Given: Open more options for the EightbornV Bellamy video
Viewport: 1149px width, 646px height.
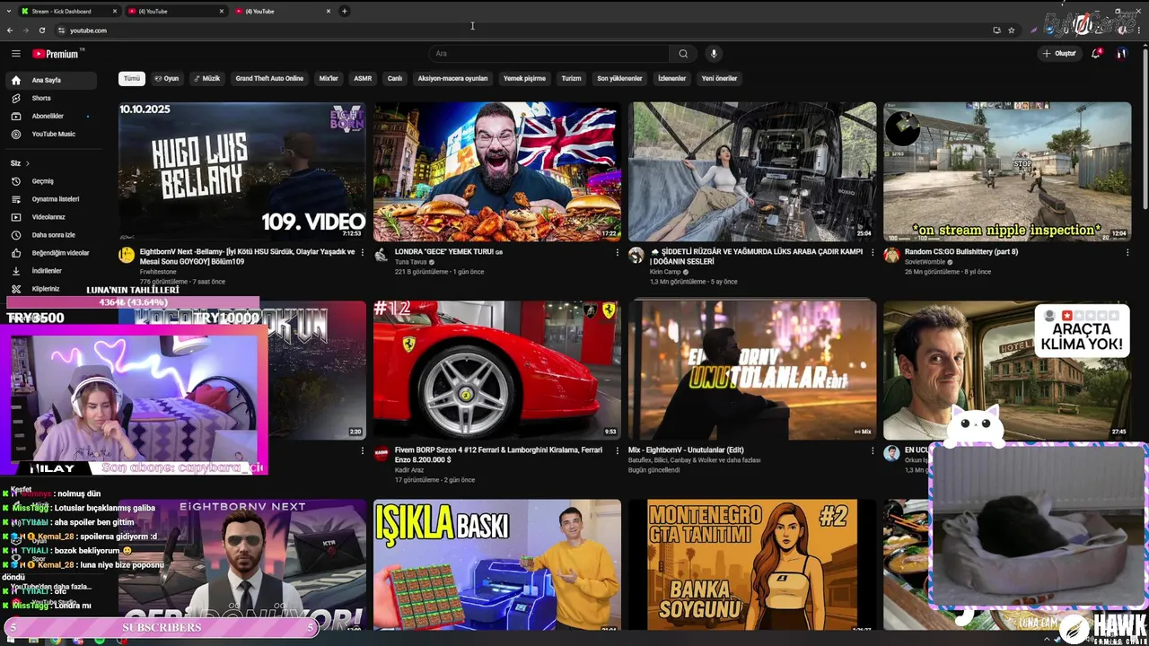Looking at the screenshot, I should point(363,253).
